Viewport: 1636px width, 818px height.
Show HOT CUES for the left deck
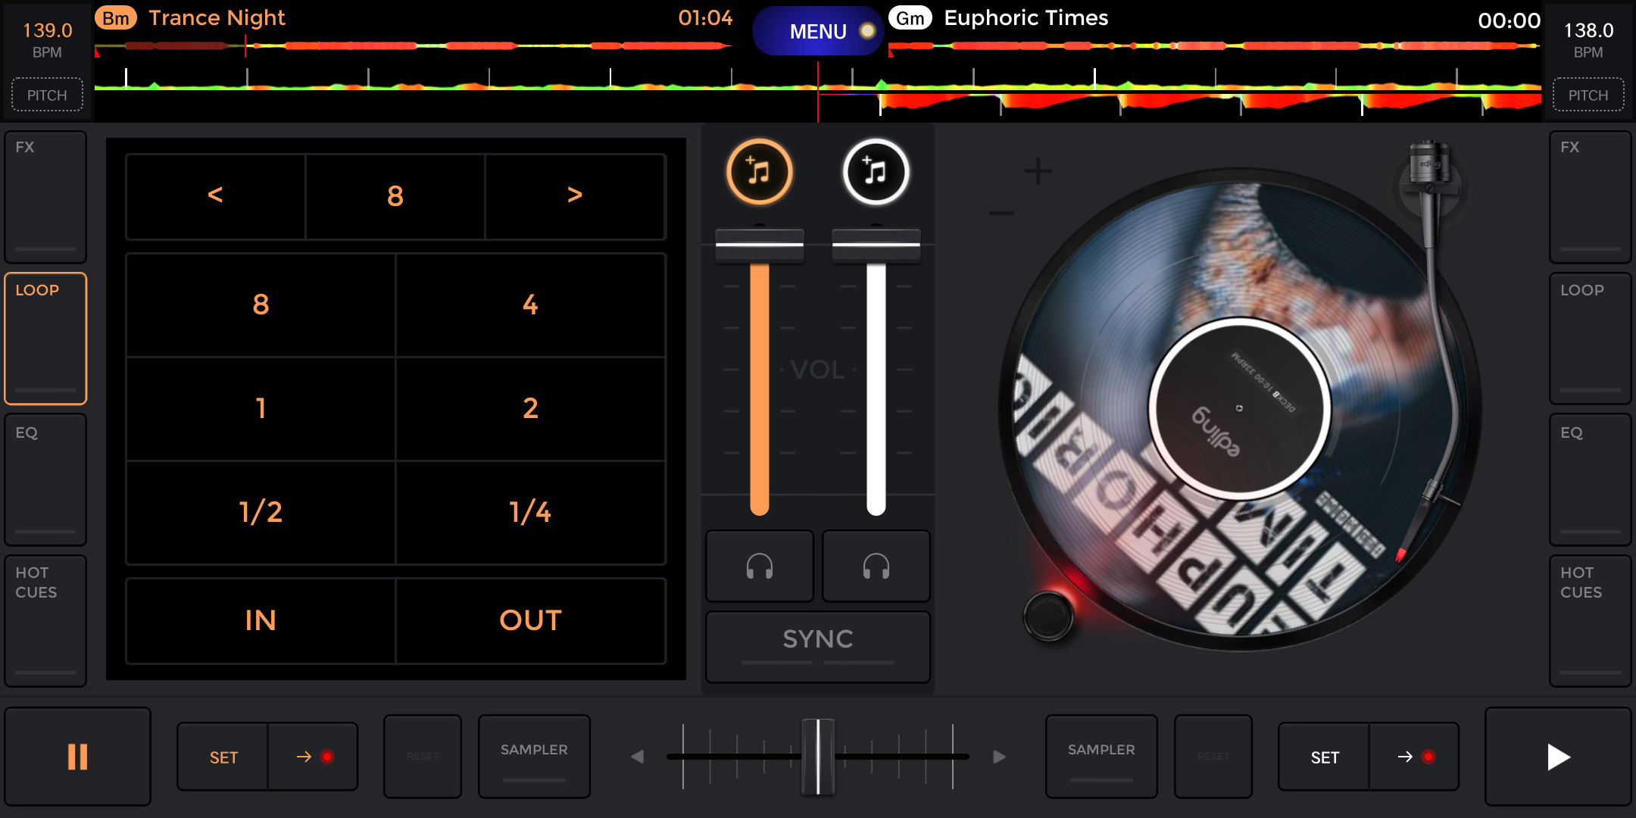[x=45, y=620]
